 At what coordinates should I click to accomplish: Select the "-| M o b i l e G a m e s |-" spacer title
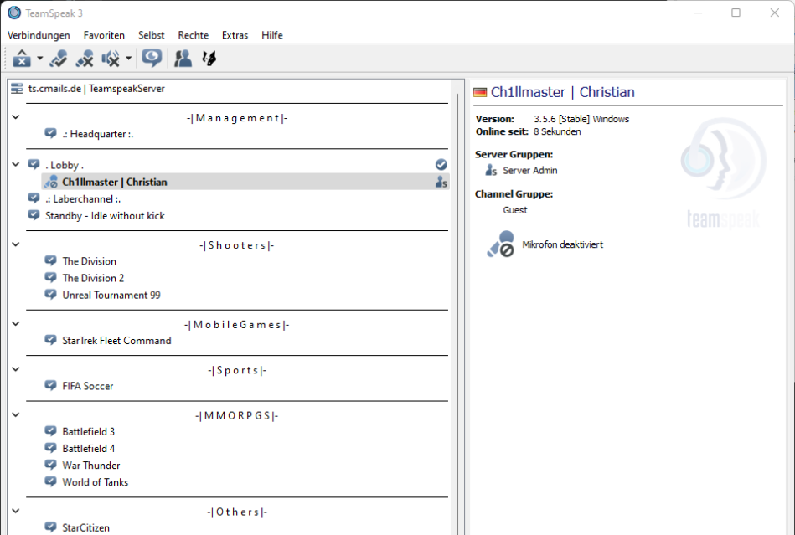pyautogui.click(x=237, y=325)
